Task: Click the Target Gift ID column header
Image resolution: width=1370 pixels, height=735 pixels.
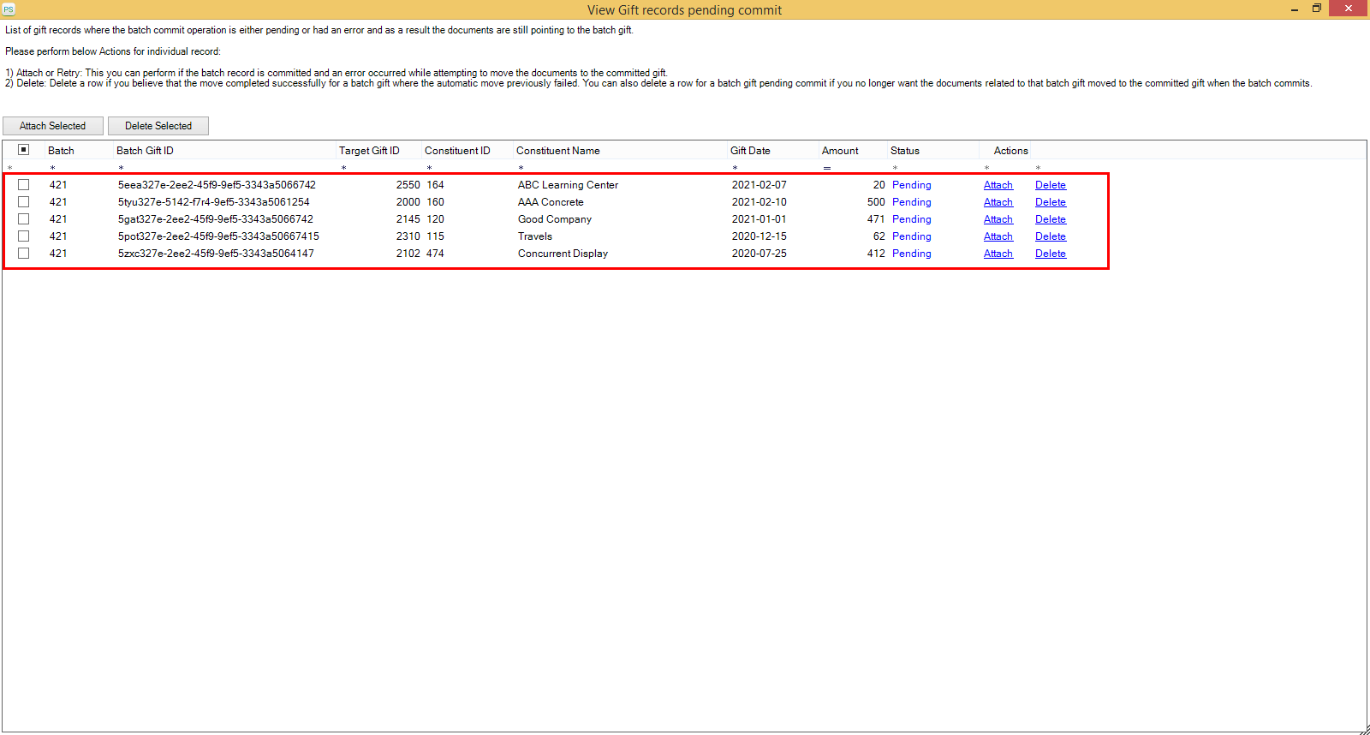Action: (369, 151)
